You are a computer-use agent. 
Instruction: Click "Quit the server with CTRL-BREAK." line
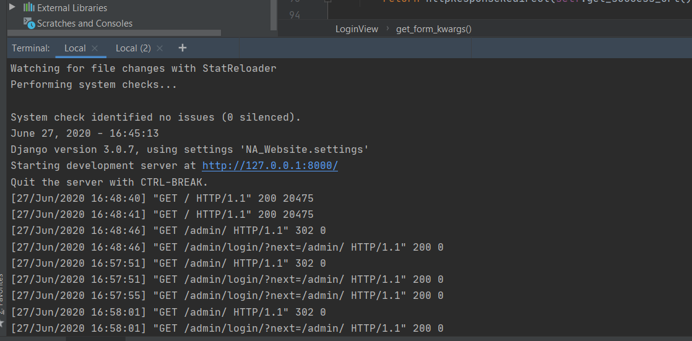[x=109, y=182]
